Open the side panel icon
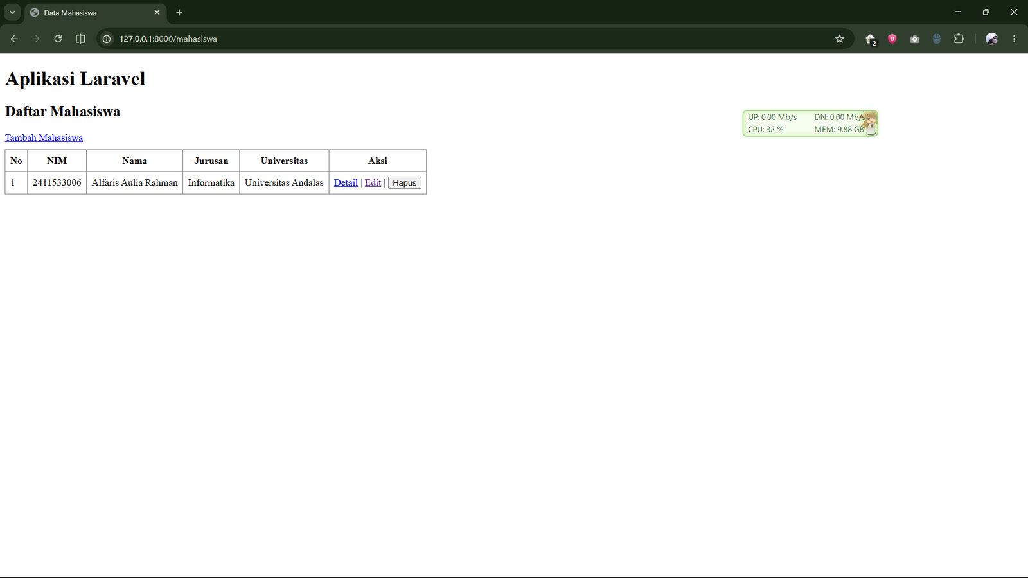Image resolution: width=1028 pixels, height=578 pixels. (80, 39)
